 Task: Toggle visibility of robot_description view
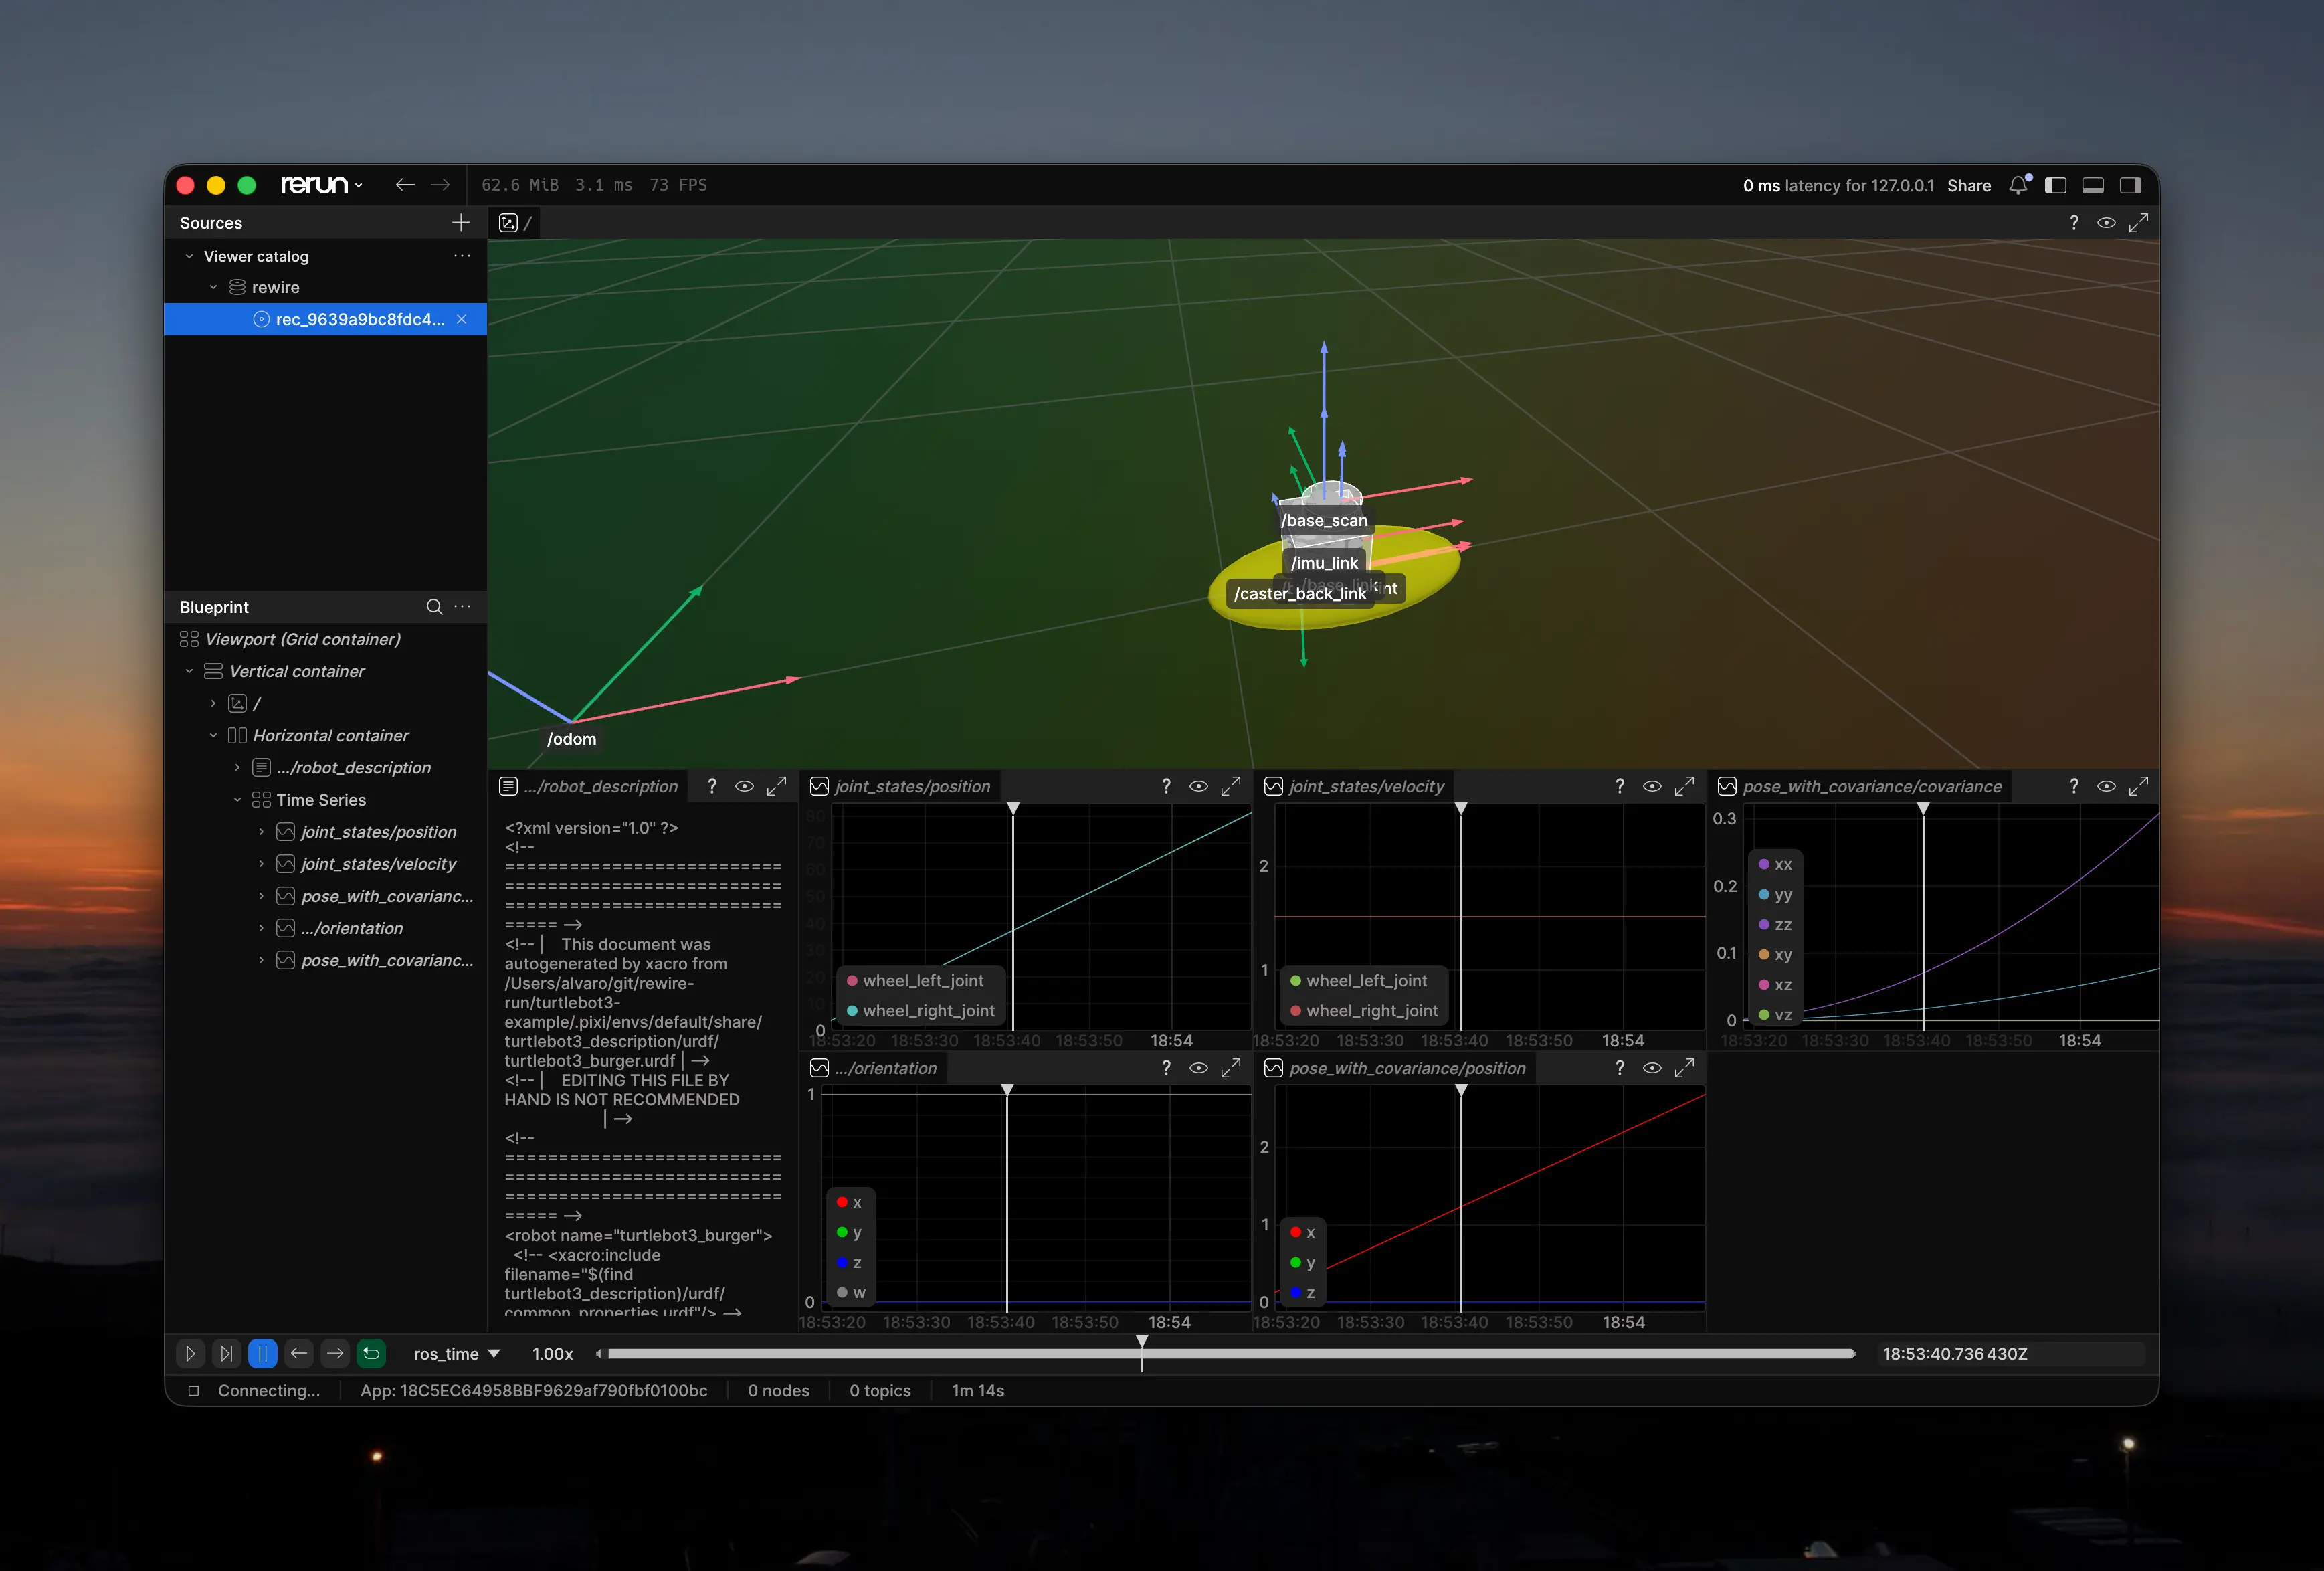(744, 786)
